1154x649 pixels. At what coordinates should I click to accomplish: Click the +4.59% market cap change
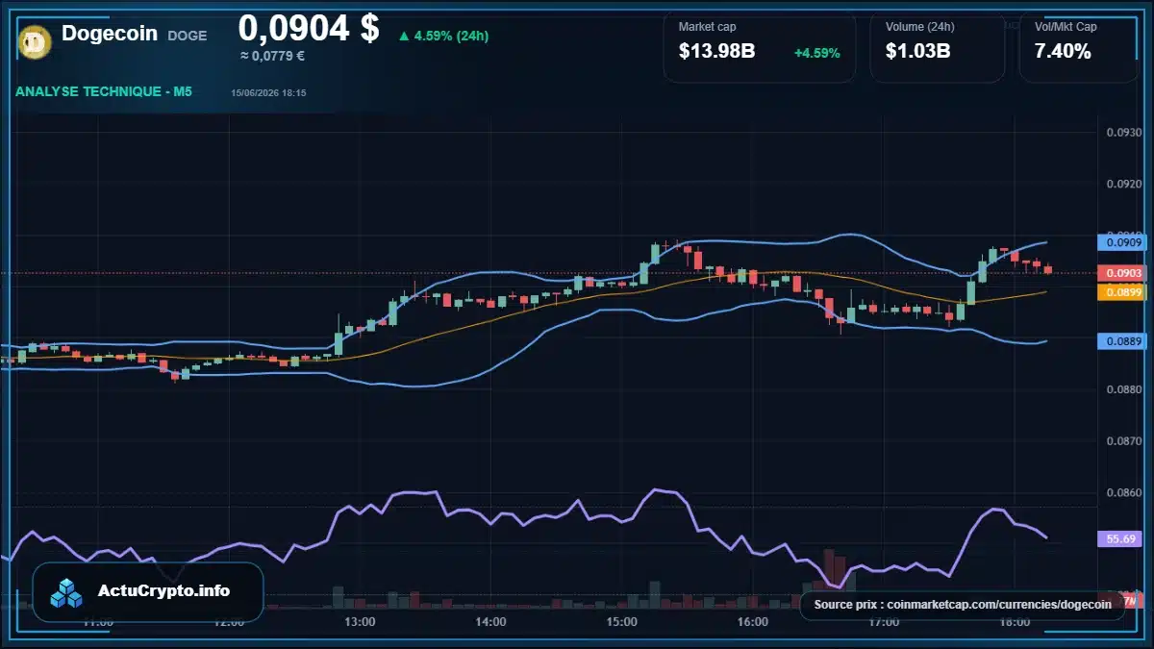(816, 53)
